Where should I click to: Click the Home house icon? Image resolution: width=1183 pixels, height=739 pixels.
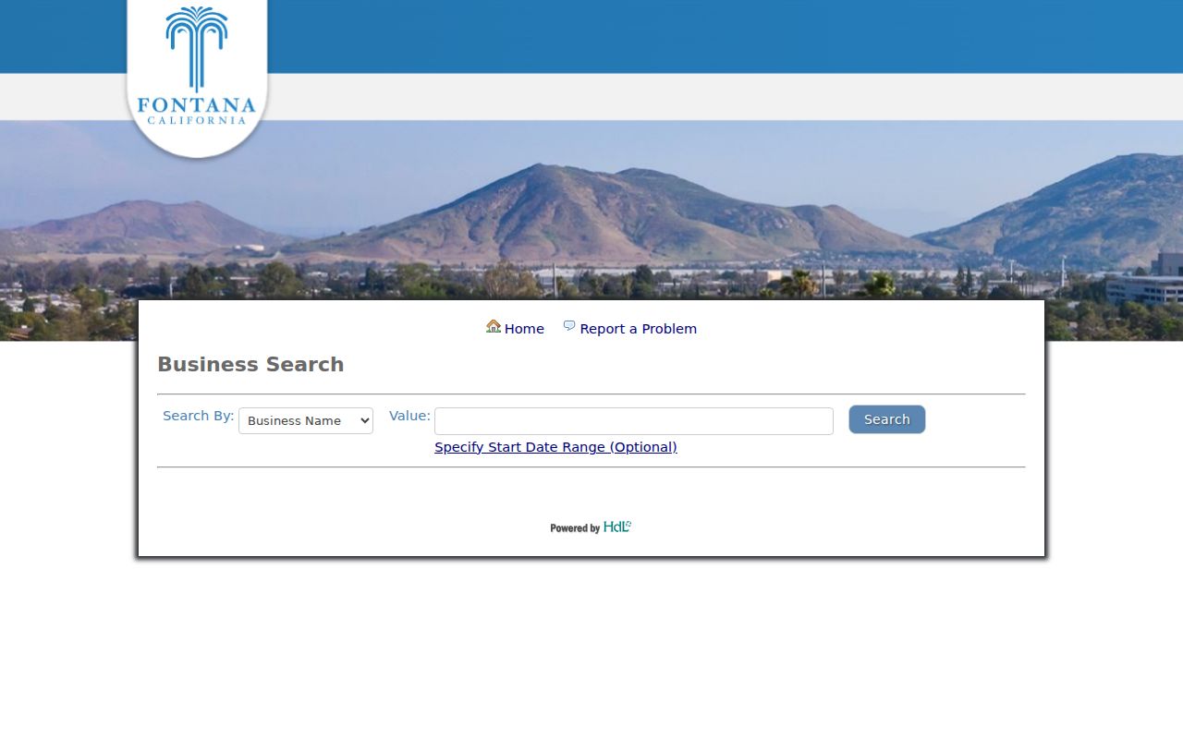[x=494, y=326]
